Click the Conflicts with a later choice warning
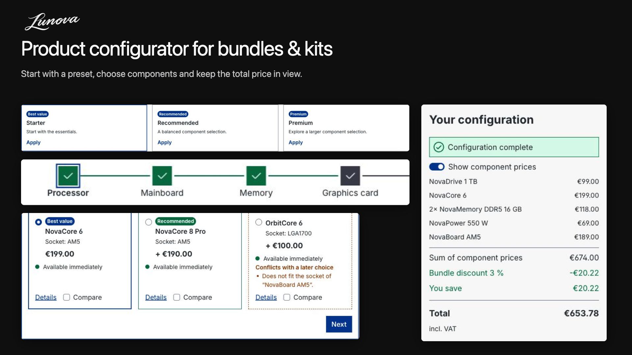Image resolution: width=632 pixels, height=355 pixels. tap(294, 268)
